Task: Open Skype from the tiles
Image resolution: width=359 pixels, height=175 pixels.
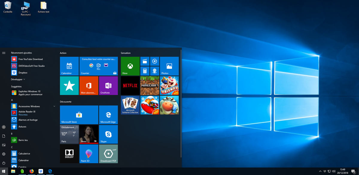Action: click(108, 134)
